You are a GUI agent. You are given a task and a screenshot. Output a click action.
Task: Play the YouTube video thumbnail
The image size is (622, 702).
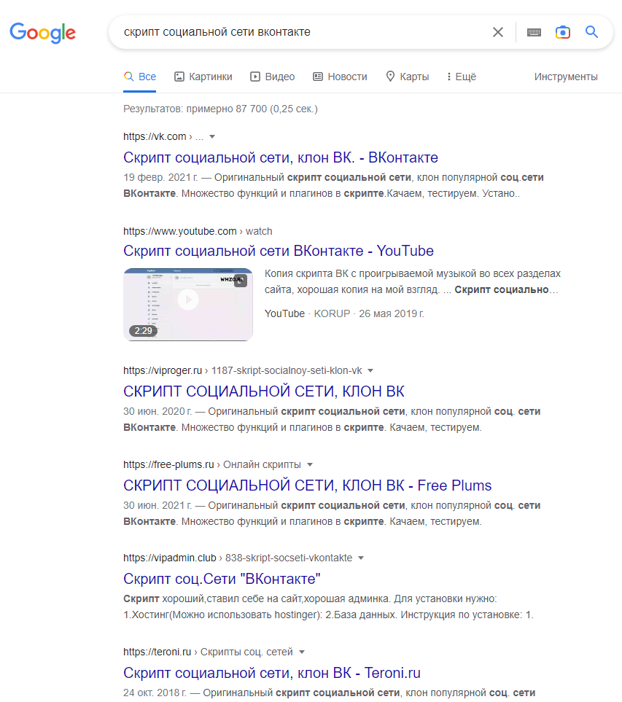(x=188, y=305)
